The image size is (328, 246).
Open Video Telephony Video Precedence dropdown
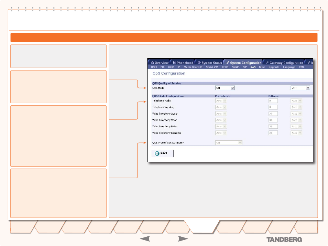tap(221, 120)
